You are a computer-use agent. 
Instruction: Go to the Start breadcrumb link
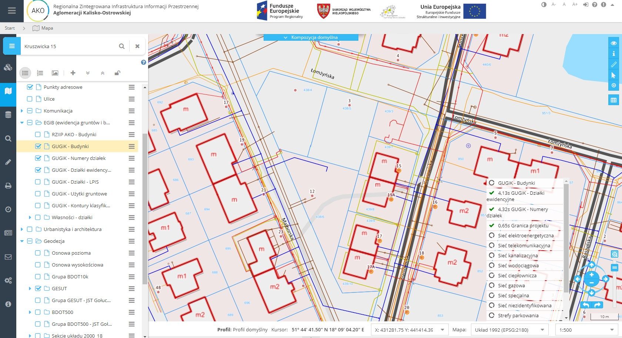(x=10, y=28)
